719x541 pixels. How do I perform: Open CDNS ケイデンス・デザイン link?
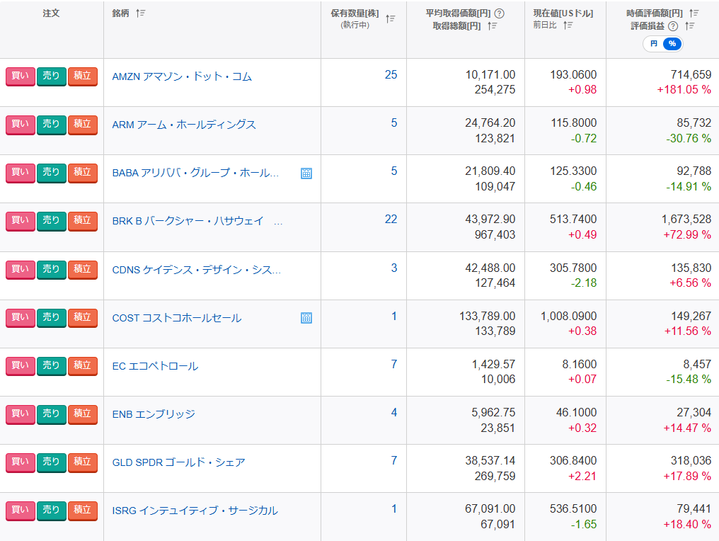[x=196, y=270]
